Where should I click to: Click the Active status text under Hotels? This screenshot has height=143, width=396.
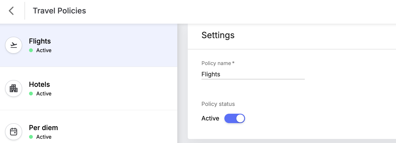[x=44, y=94]
